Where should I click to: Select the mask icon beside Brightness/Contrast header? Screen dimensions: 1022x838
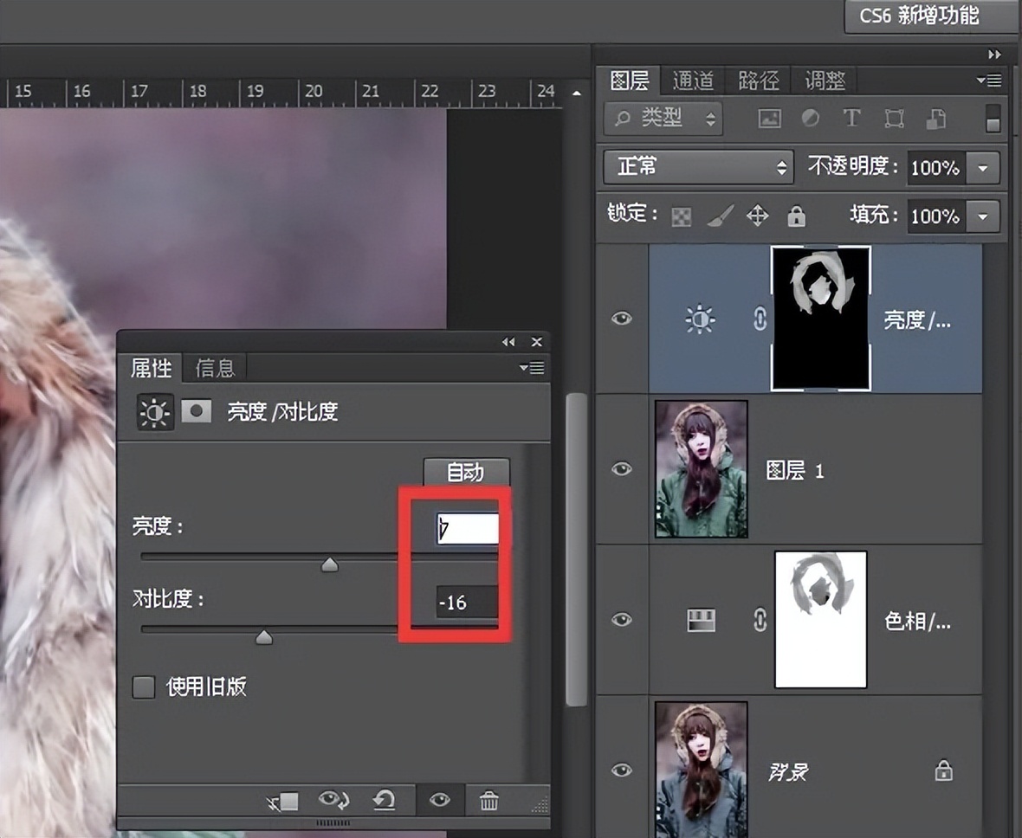coord(196,412)
